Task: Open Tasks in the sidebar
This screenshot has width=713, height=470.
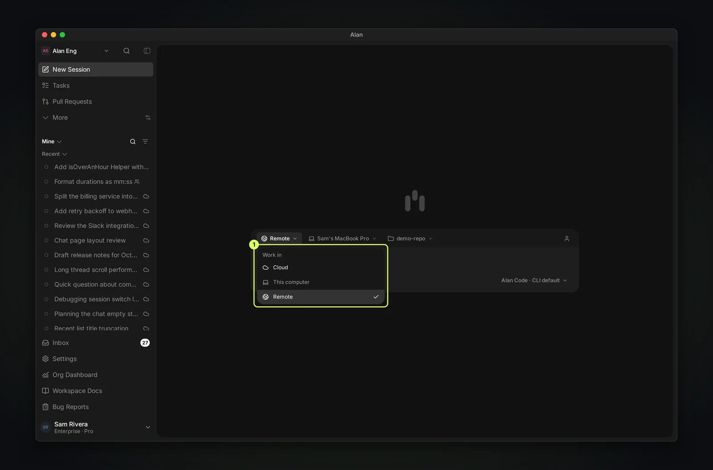Action: click(96, 85)
